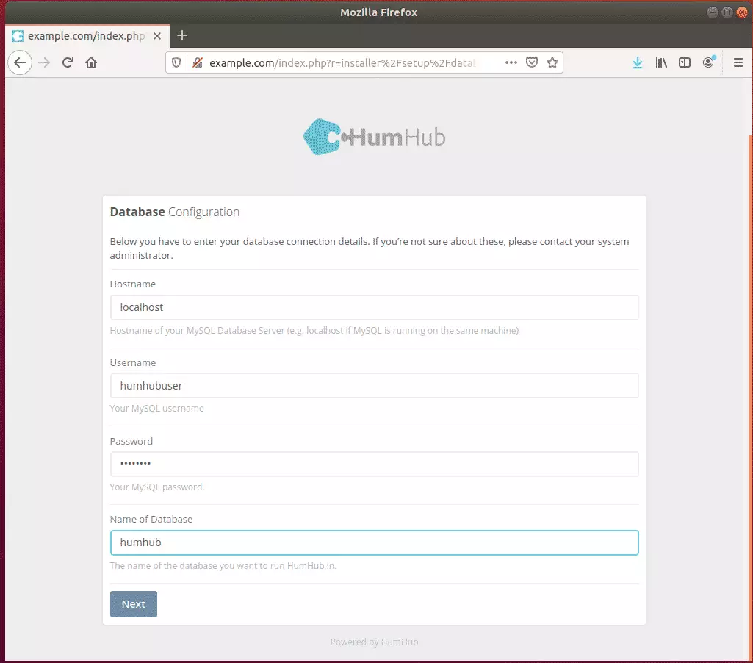The height and width of the screenshot is (663, 753).
Task: Focus the Username field humhubuser
Action: point(374,386)
